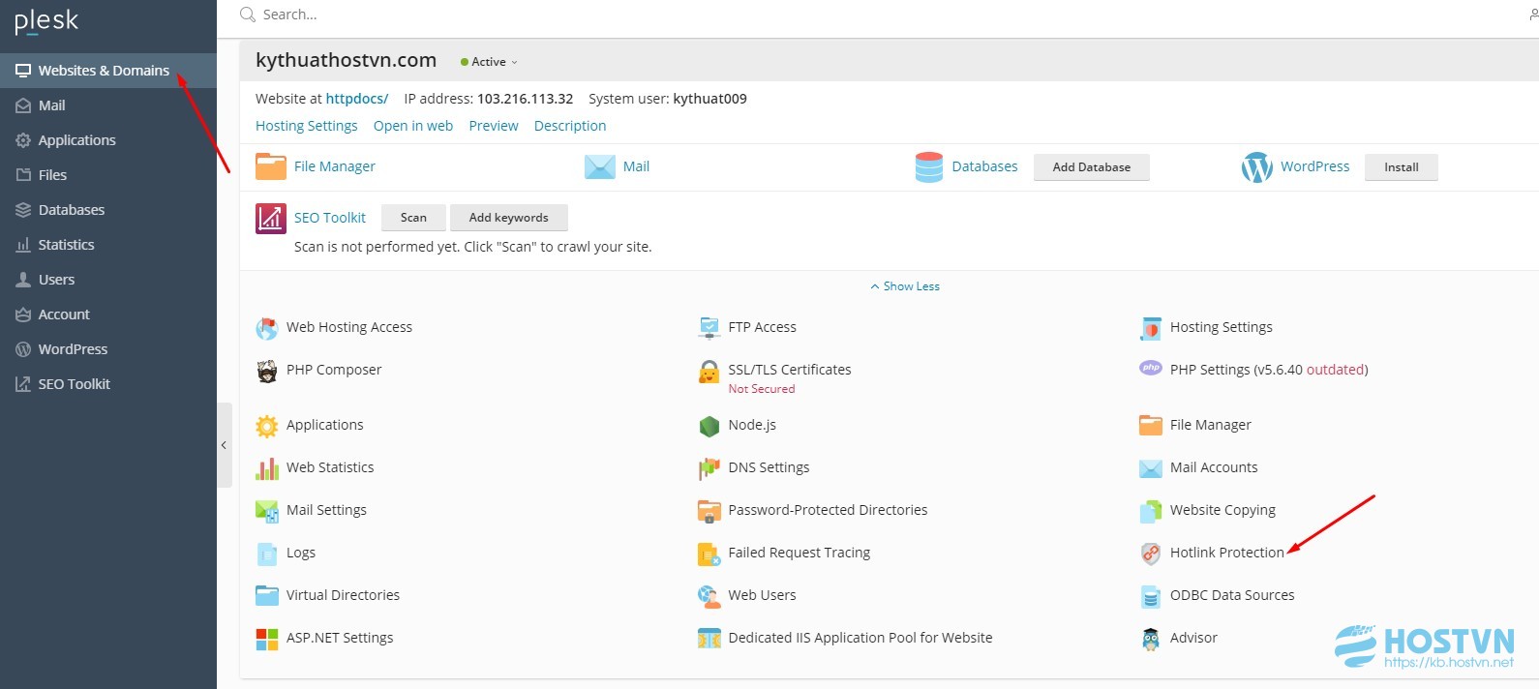Open the httpdocs/ link

click(357, 99)
